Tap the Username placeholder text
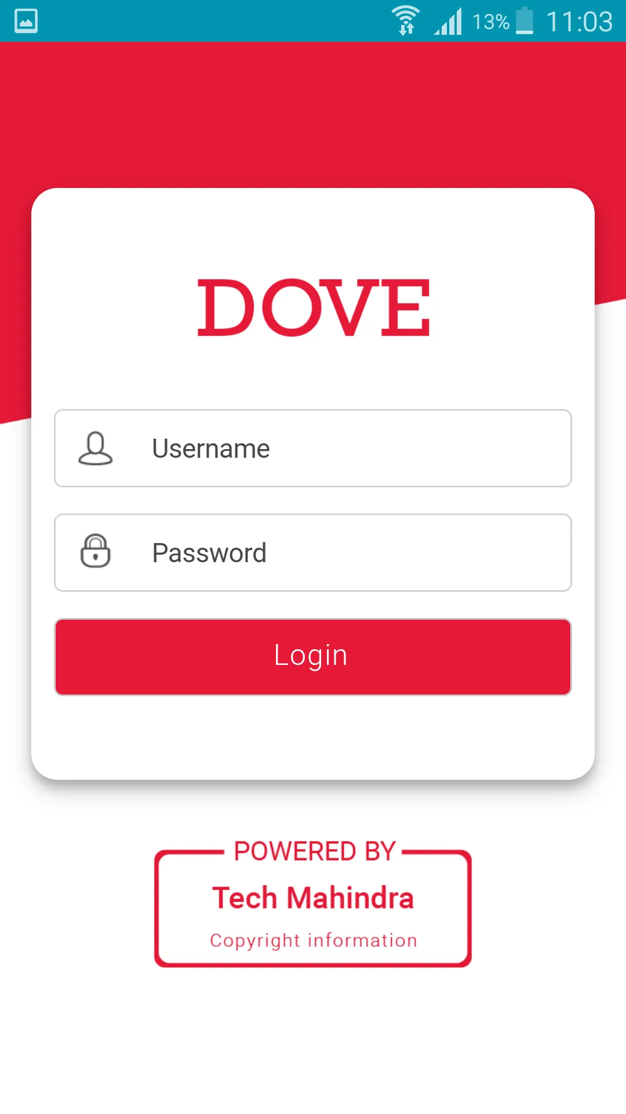This screenshot has height=1114, width=626. (211, 449)
